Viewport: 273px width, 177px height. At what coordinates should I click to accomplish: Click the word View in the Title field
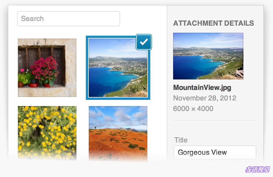(x=219, y=152)
